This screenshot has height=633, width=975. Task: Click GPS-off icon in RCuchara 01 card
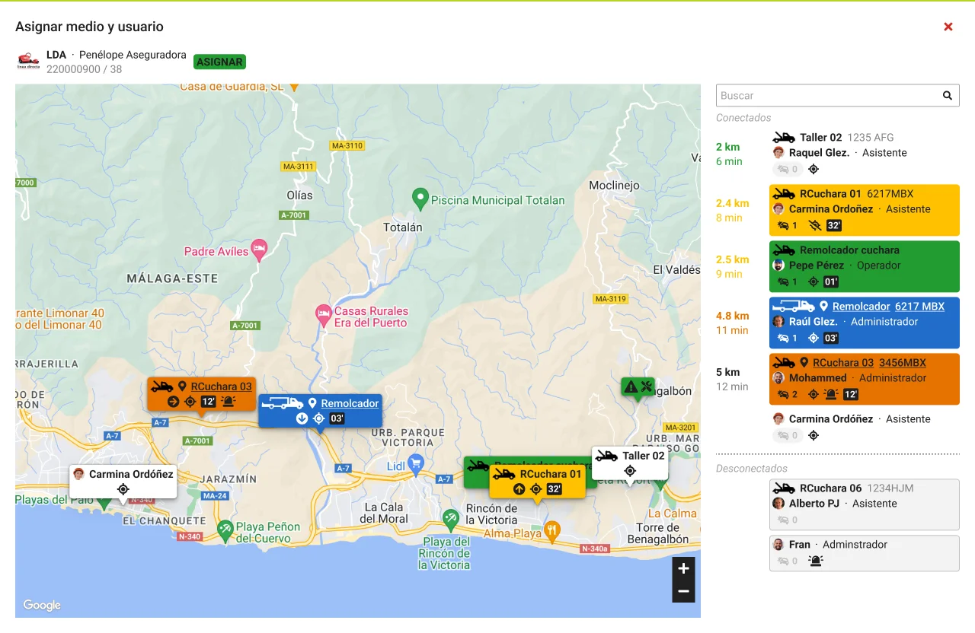(814, 226)
